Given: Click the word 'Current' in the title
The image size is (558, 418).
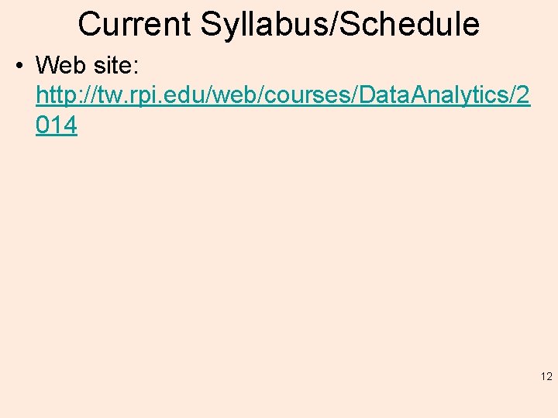Looking at the screenshot, I should coord(134,24).
